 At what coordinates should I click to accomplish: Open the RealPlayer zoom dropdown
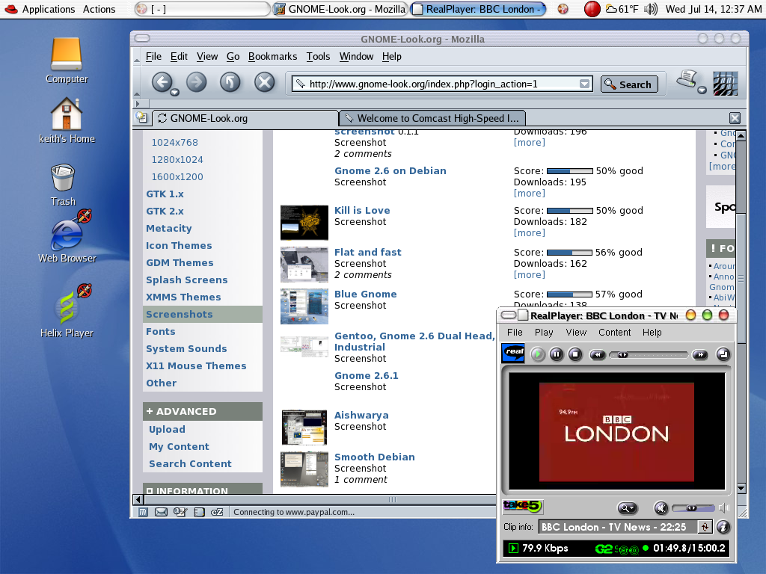628,508
